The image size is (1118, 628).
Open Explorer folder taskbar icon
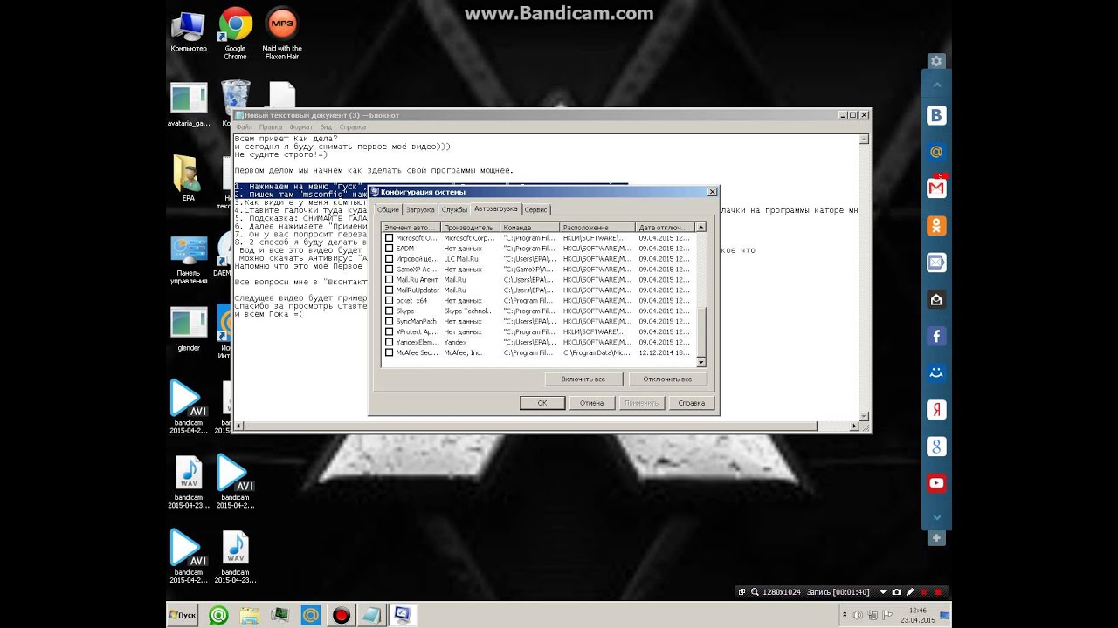249,615
